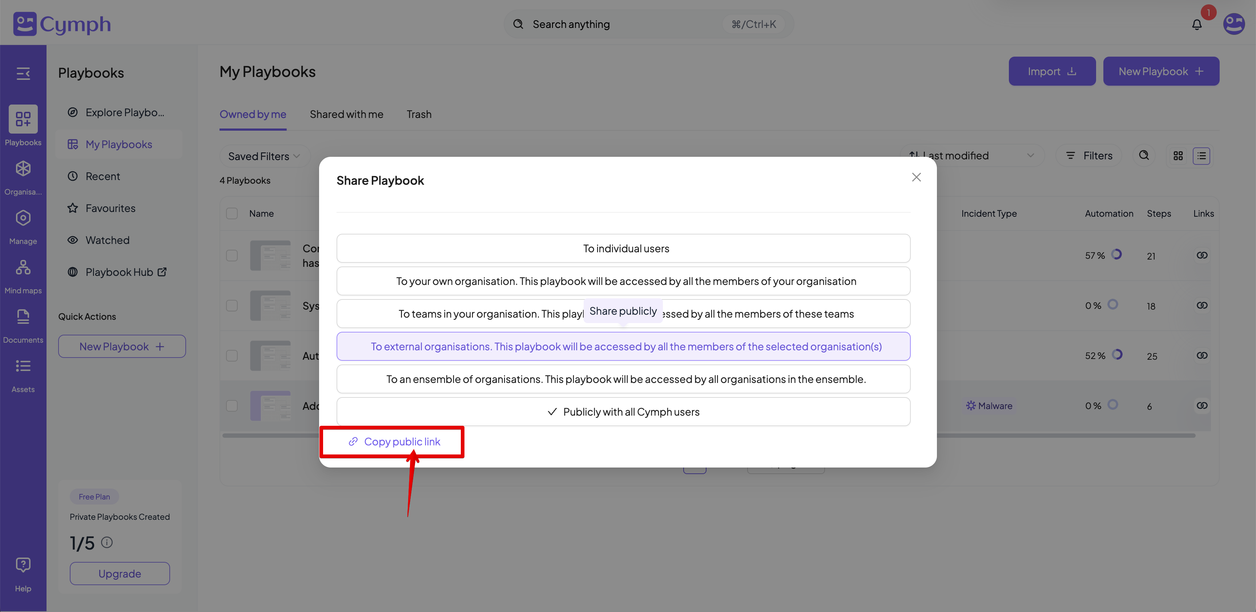
Task: Open the Trash tab
Action: [x=419, y=114]
